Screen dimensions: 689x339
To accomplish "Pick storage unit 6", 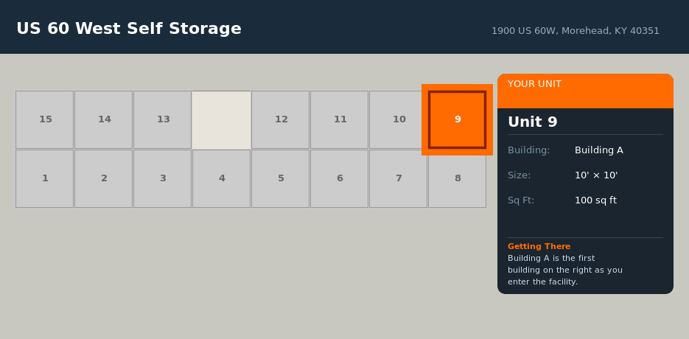I will click(340, 178).
